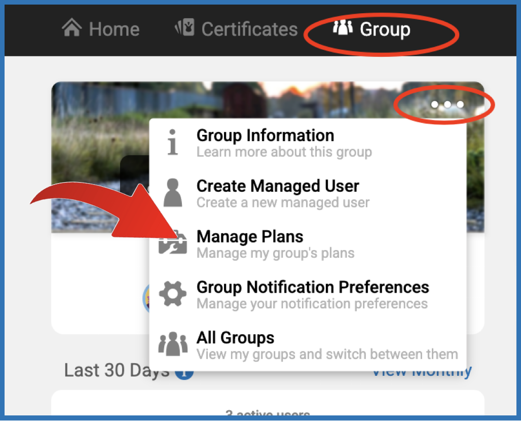Click the three-people icon beside All Groups
The width and height of the screenshot is (521, 421).
(x=173, y=345)
